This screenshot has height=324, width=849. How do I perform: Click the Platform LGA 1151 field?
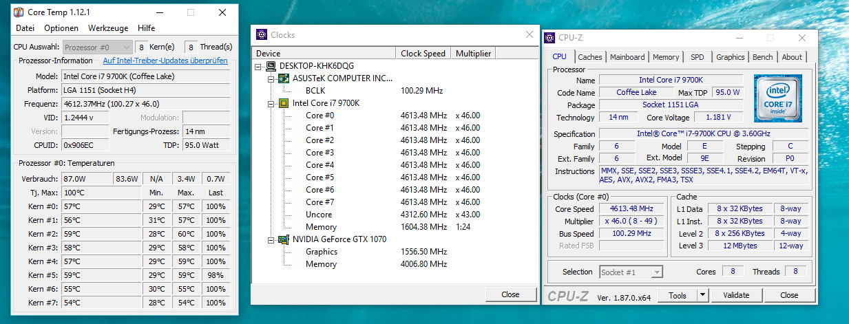(x=145, y=90)
